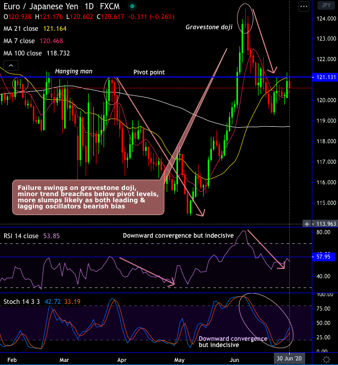The height and width of the screenshot is (365, 338).
Task: Select the MA 21 close indicator legend
Action: tap(21, 29)
